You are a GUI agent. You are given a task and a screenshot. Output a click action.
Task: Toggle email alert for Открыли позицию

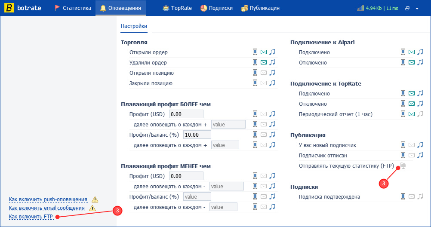(264, 73)
